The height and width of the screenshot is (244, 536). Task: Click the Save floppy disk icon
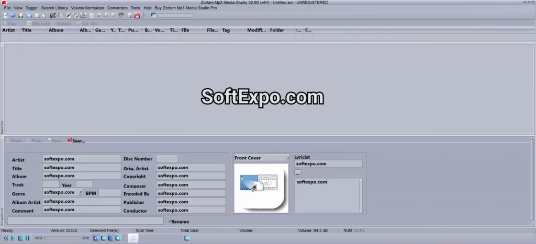(x=21, y=15)
